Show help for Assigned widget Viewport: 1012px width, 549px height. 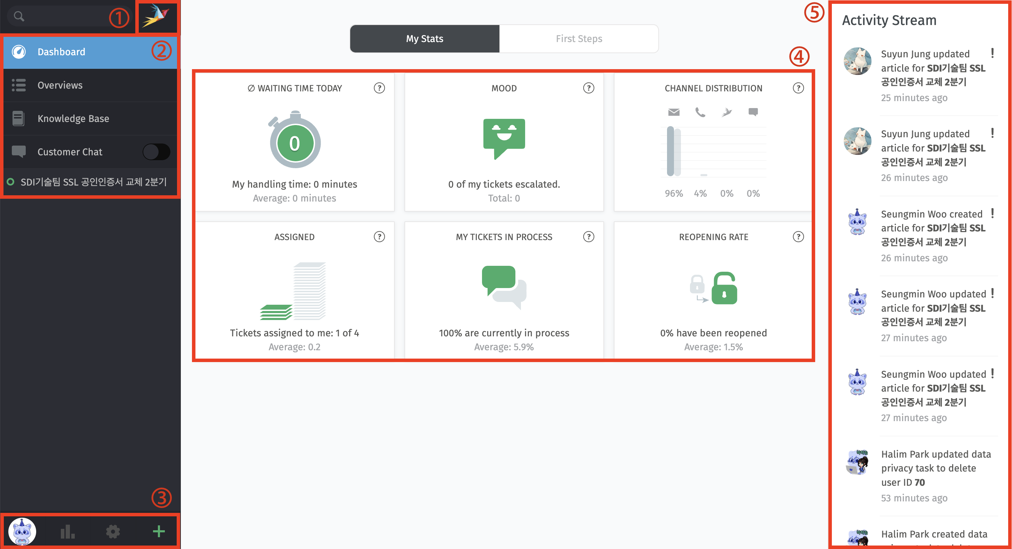[379, 237]
